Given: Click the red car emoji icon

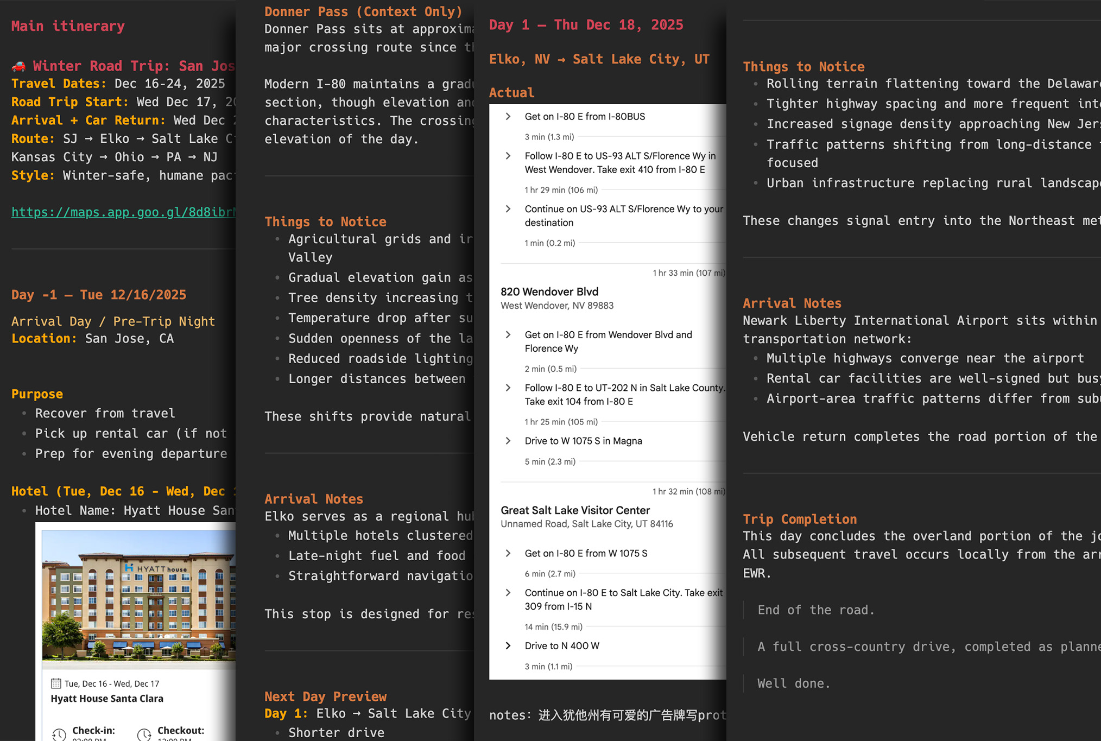Looking at the screenshot, I should point(18,66).
